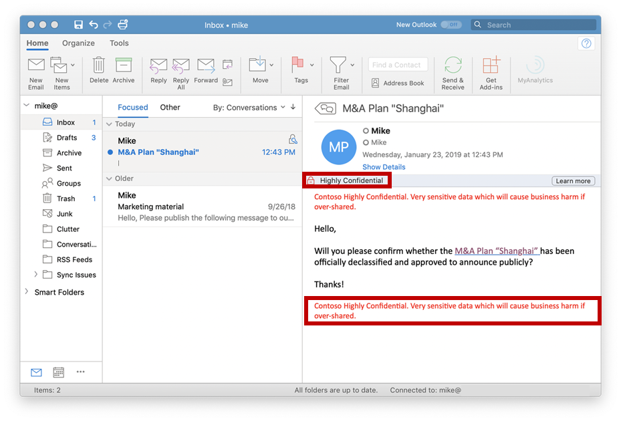This screenshot has height=421, width=621.
Task: Open the Groups folder
Action: (61, 183)
